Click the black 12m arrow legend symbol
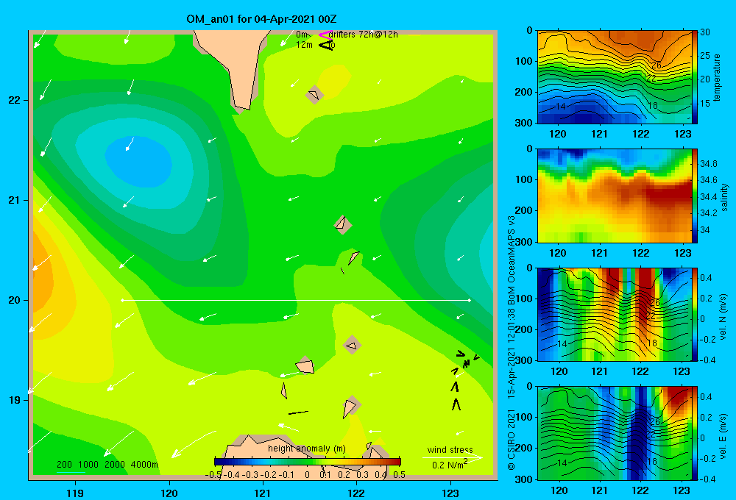The width and height of the screenshot is (736, 500). (325, 45)
